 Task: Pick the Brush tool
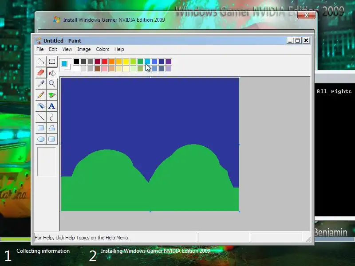pyautogui.click(x=52, y=95)
